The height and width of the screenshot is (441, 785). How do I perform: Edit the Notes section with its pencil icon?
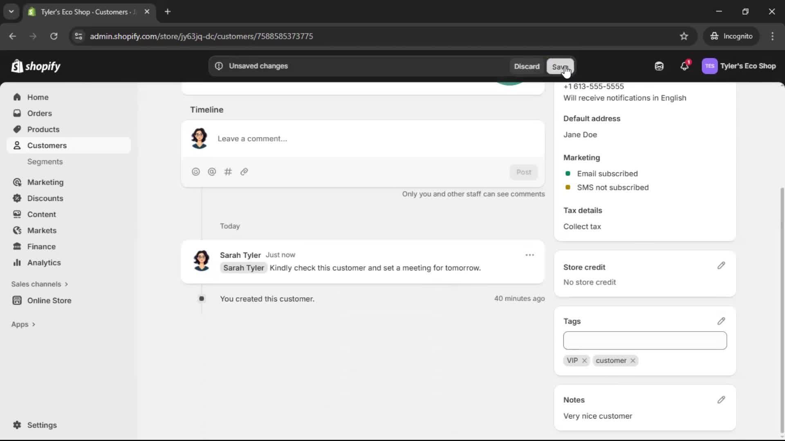[721, 399]
